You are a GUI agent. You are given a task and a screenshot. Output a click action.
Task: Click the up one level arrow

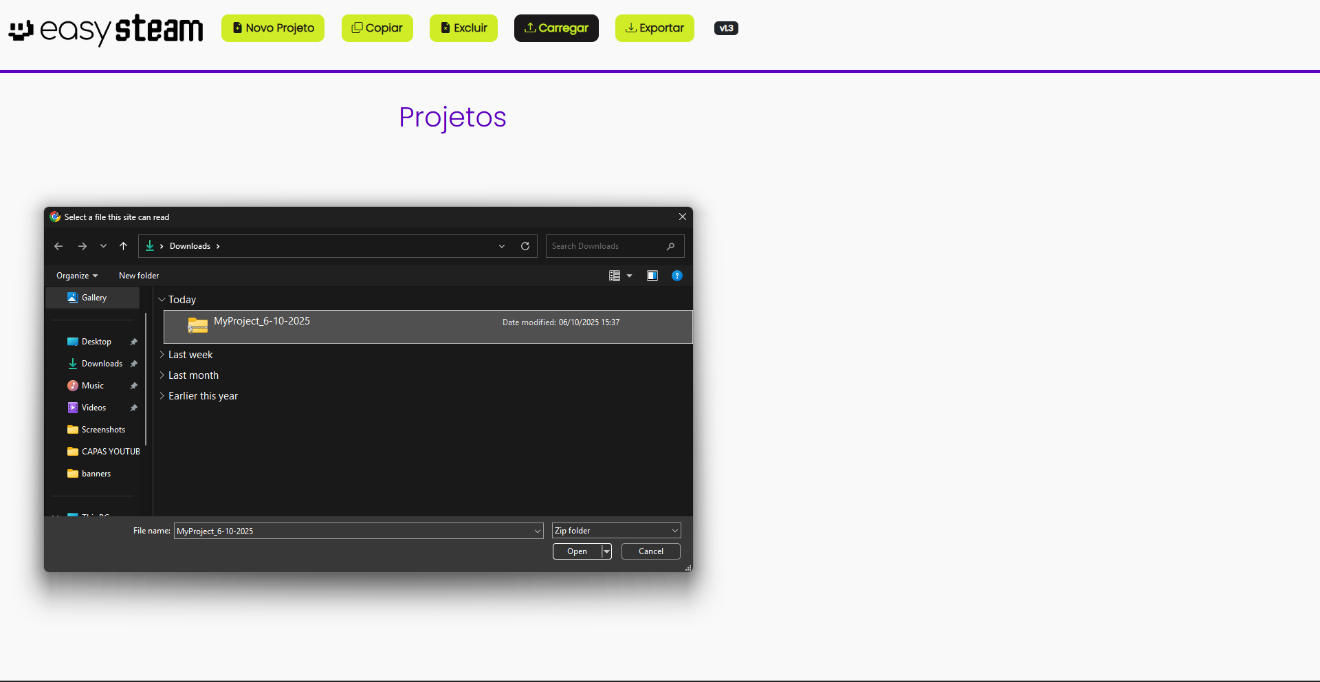123,246
